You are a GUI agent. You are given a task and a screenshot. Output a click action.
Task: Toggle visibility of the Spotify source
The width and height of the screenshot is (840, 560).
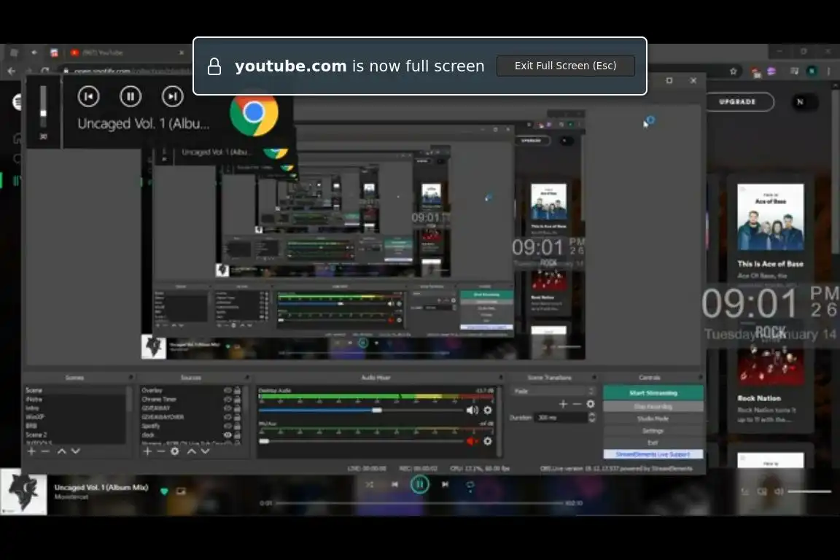pyautogui.click(x=227, y=426)
